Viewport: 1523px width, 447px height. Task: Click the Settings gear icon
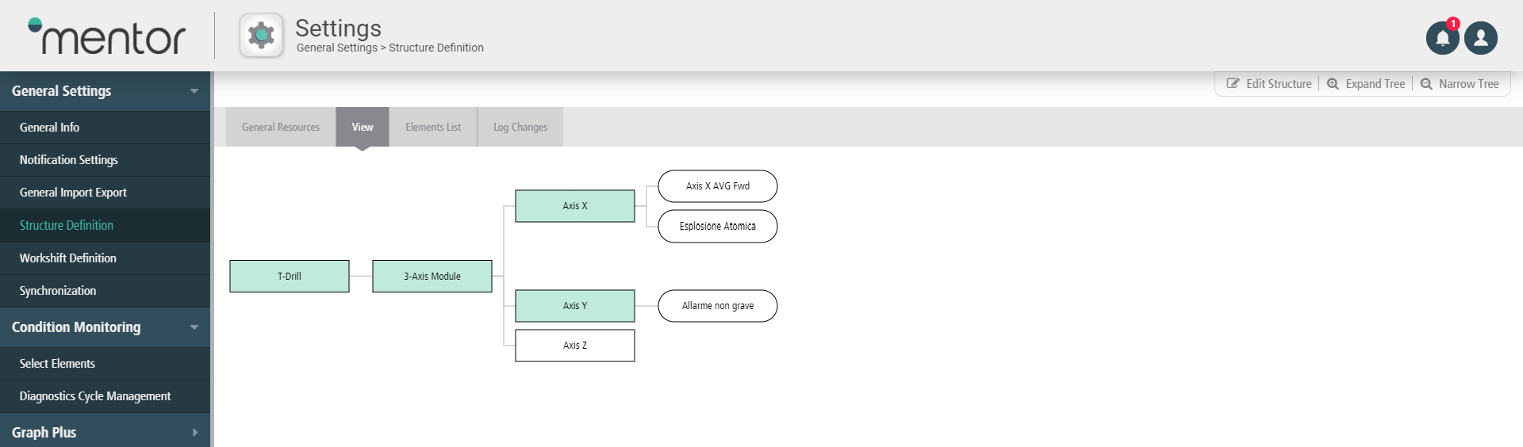[261, 36]
